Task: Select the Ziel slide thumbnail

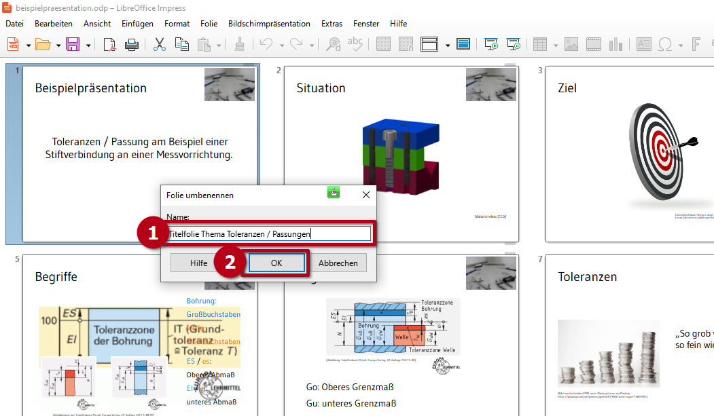Action: click(630, 154)
